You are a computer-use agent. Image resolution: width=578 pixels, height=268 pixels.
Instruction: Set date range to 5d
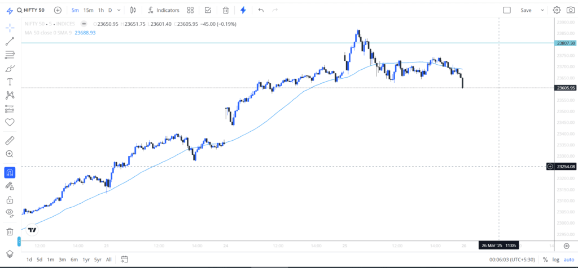click(40, 260)
